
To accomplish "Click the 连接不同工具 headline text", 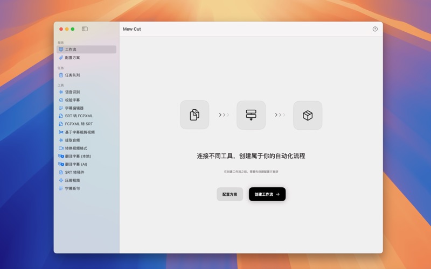I will [251, 156].
